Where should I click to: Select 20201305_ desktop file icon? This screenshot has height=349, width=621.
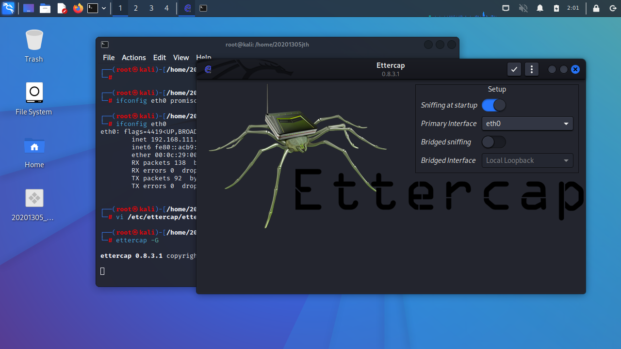pos(34,205)
